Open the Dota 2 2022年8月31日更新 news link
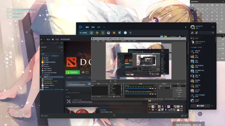Image resolution: width=225 pixels, height=126 pixels. pos(82,102)
